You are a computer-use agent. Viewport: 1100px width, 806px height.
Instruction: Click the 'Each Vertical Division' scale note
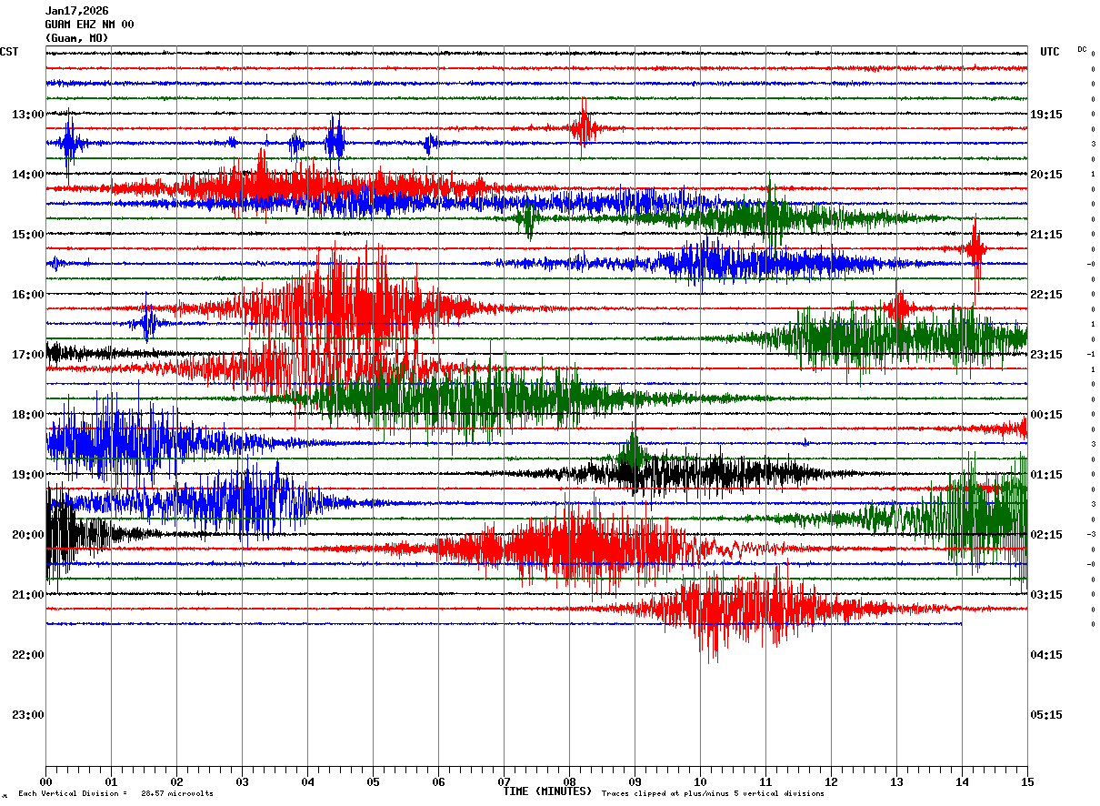click(x=73, y=794)
